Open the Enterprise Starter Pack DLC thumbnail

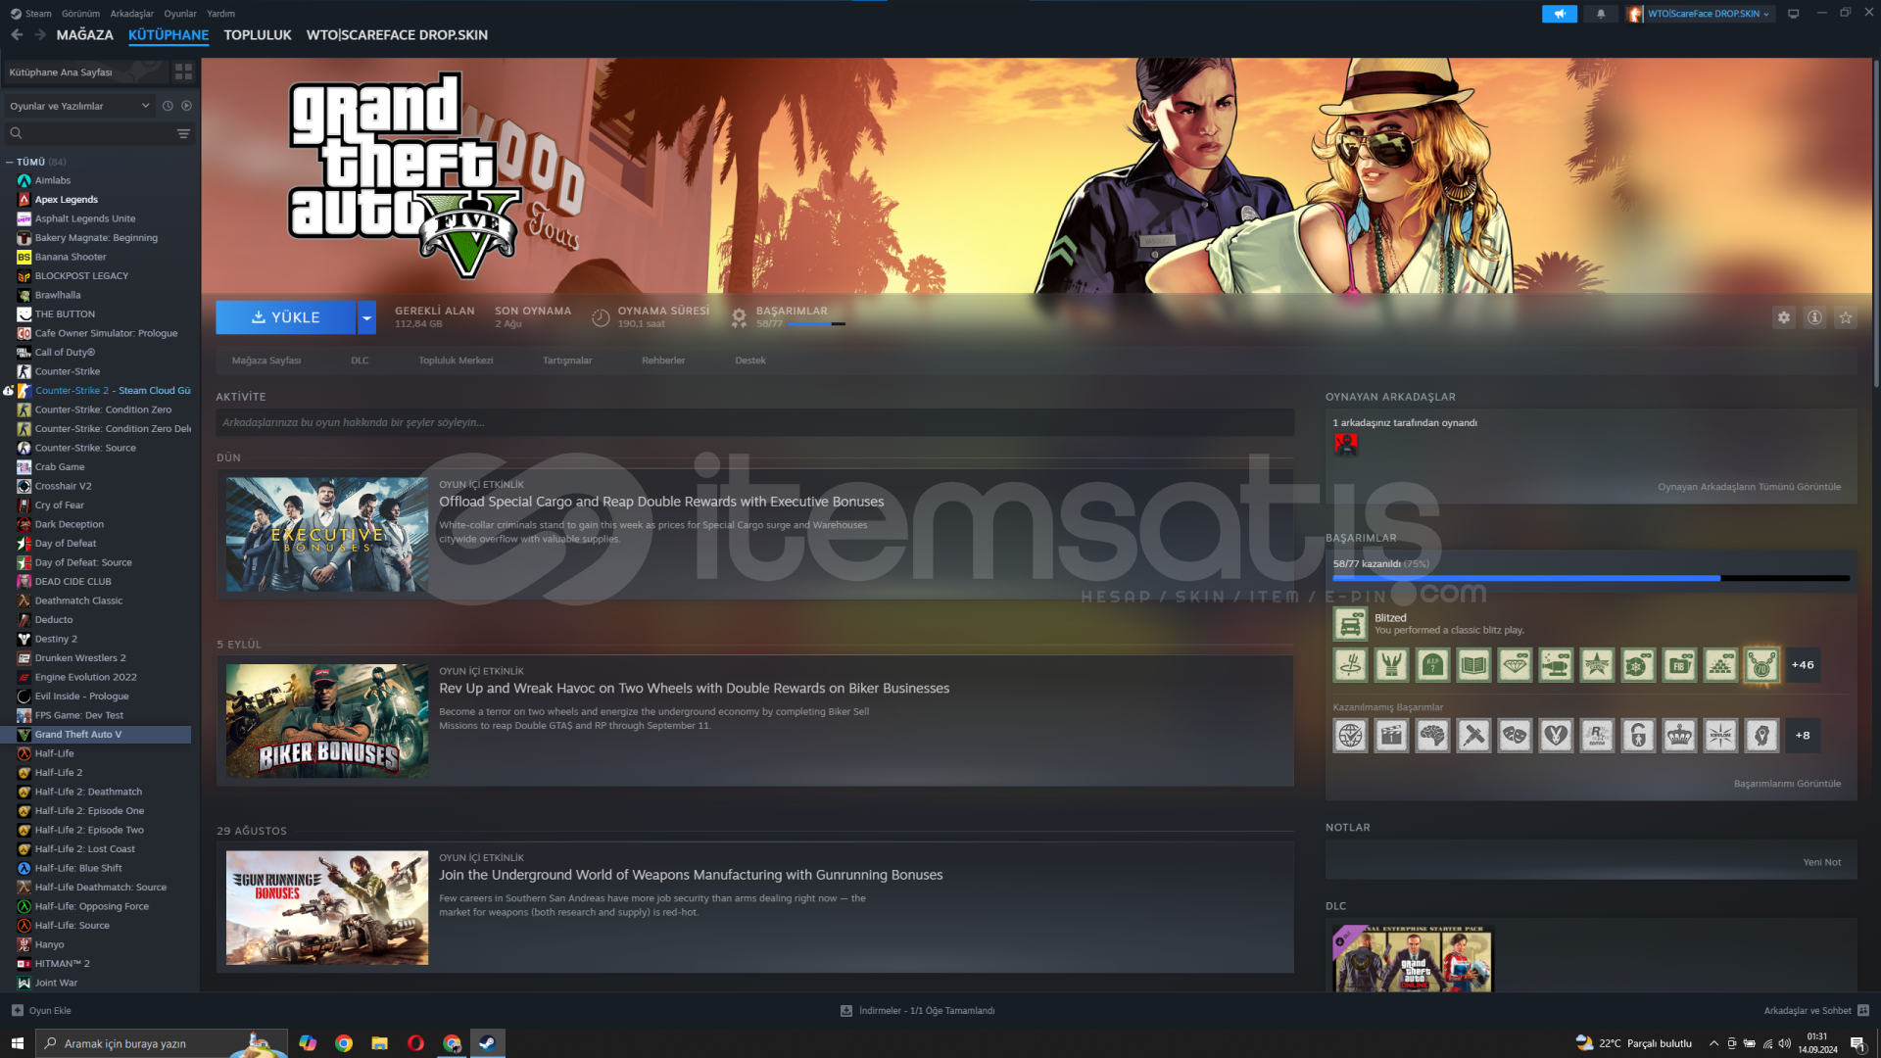click(x=1412, y=958)
